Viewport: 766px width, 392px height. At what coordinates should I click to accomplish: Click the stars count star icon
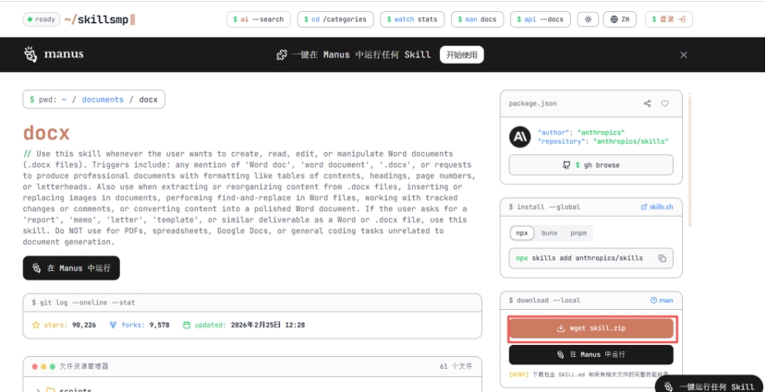click(36, 325)
